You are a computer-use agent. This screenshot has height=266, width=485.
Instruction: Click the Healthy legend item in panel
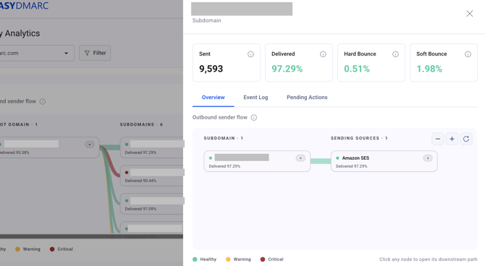204,259
